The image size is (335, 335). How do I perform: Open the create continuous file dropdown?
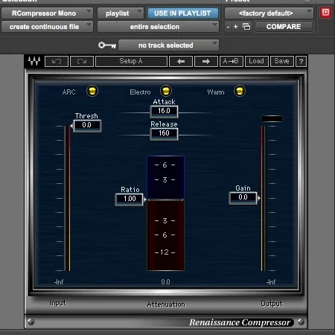[47, 27]
